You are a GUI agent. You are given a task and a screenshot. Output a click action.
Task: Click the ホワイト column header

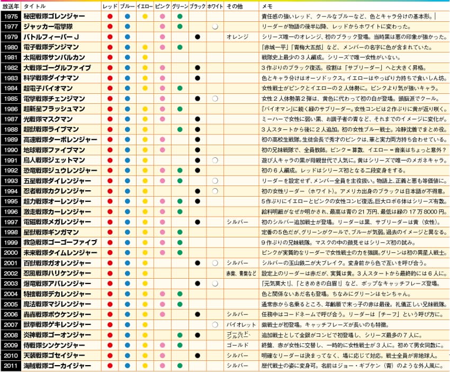click(x=215, y=6)
